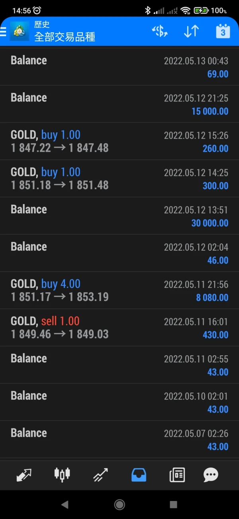Switch to the Quotes tab
The width and height of the screenshot is (239, 519).
coord(24,475)
